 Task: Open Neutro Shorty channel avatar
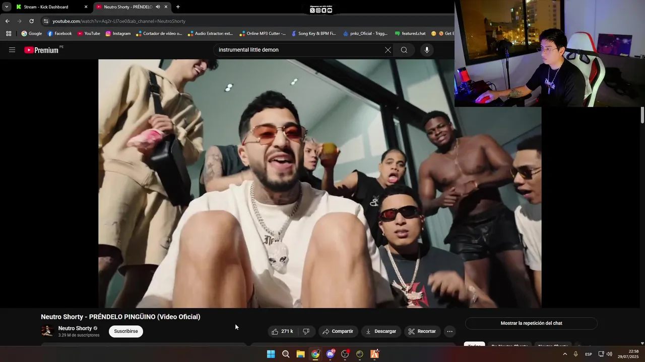47,331
